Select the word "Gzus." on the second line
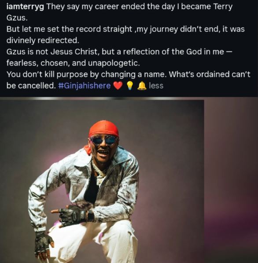 pos(17,18)
